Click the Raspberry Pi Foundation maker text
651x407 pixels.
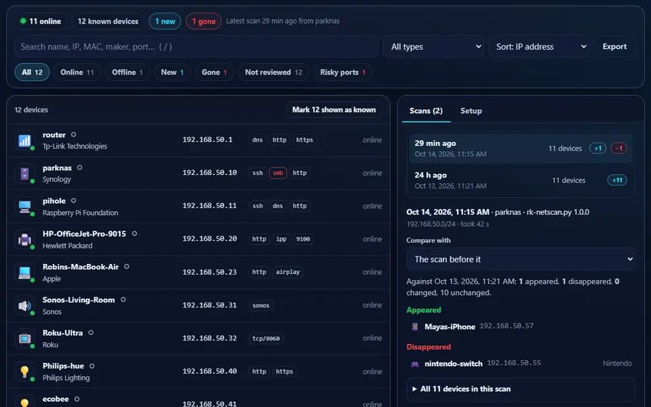[80, 212]
